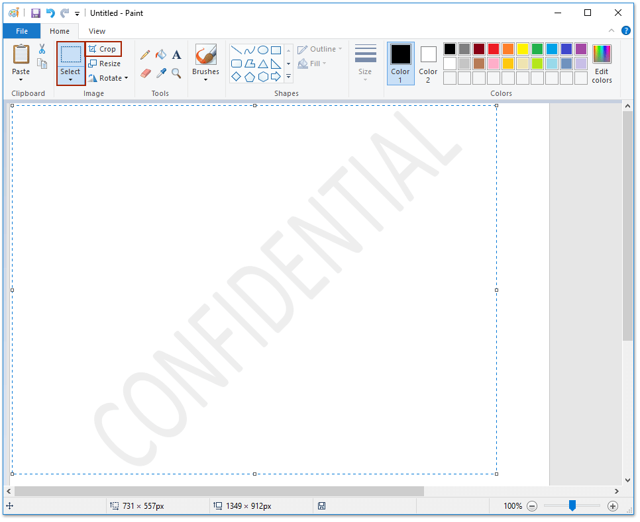The height and width of the screenshot is (522, 640).
Task: Switch to Color 2 swatch
Action: pyautogui.click(x=428, y=64)
